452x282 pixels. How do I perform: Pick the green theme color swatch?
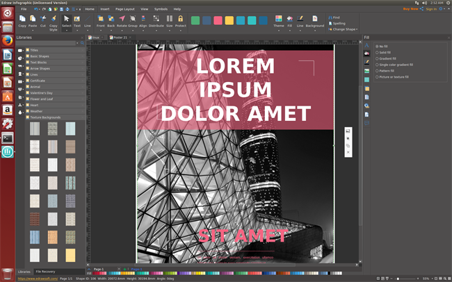point(195,20)
